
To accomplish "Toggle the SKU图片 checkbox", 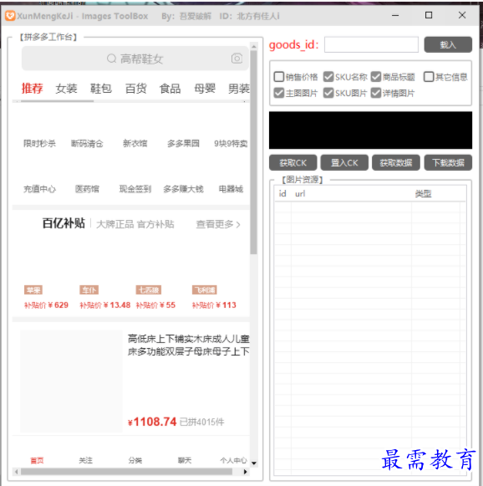I will tap(328, 93).
